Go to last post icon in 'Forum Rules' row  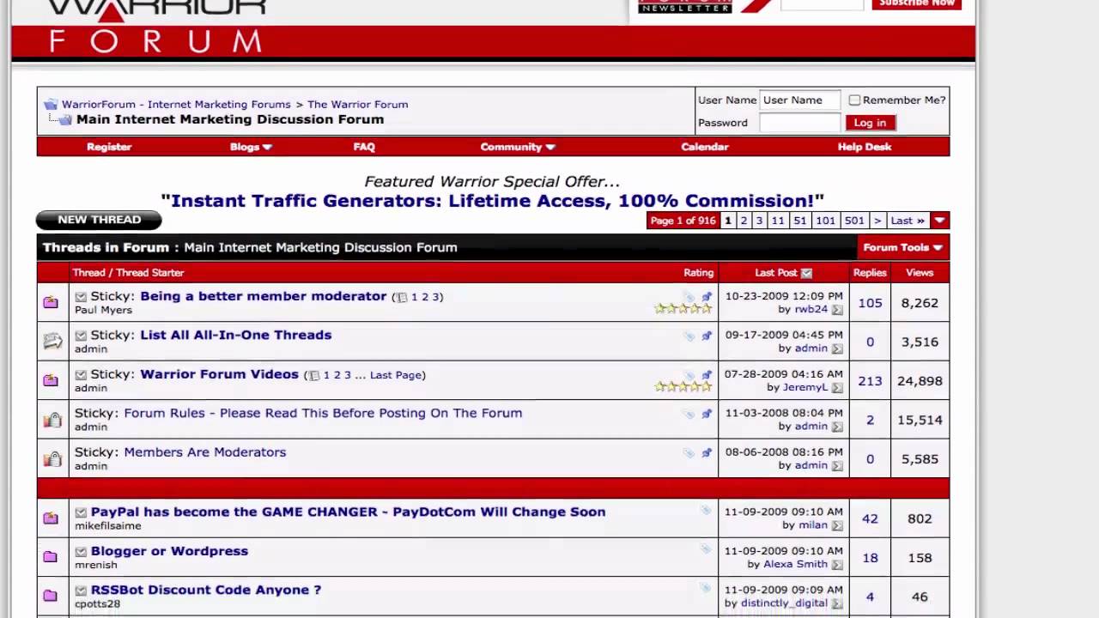click(x=837, y=427)
